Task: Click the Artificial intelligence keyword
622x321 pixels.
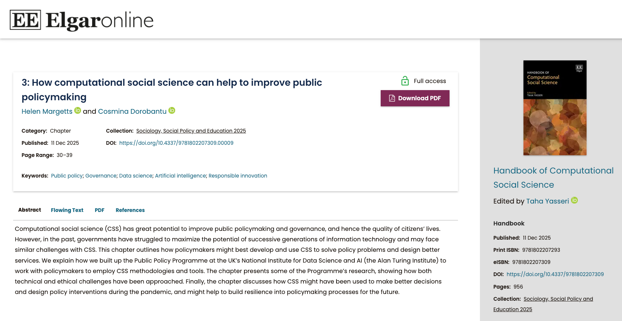Action: tap(181, 176)
